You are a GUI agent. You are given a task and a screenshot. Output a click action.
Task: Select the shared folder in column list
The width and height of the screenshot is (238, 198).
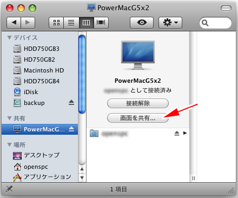point(138,134)
